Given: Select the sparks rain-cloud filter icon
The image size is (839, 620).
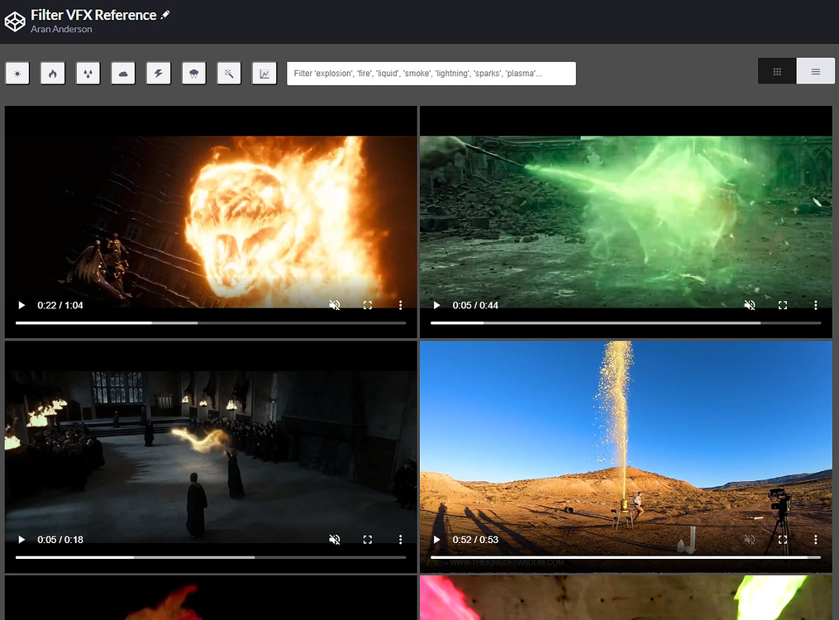Looking at the screenshot, I should point(193,73).
